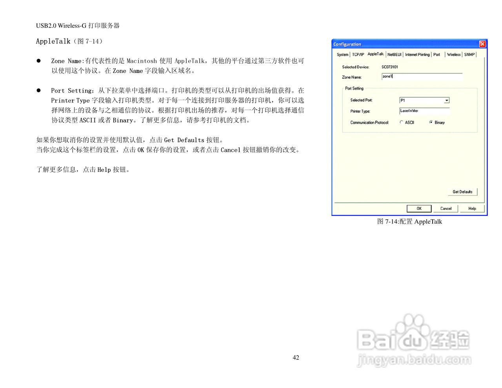The height and width of the screenshot is (388, 502).
Task: Click the Printer Type field showing LaserWriter
Action: pyautogui.click(x=424, y=111)
